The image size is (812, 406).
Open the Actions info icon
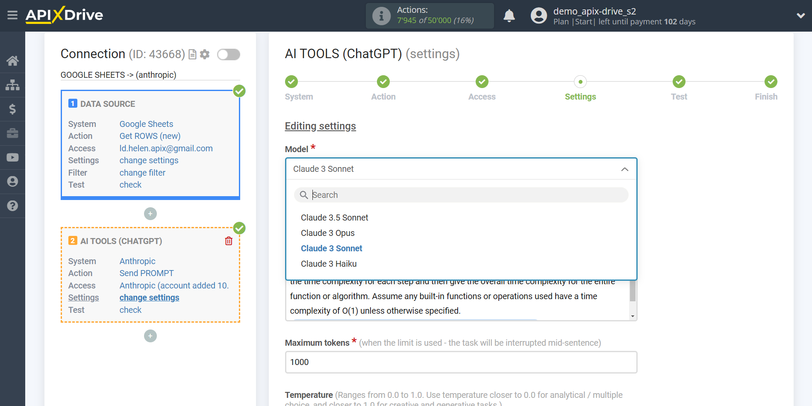coord(381,16)
